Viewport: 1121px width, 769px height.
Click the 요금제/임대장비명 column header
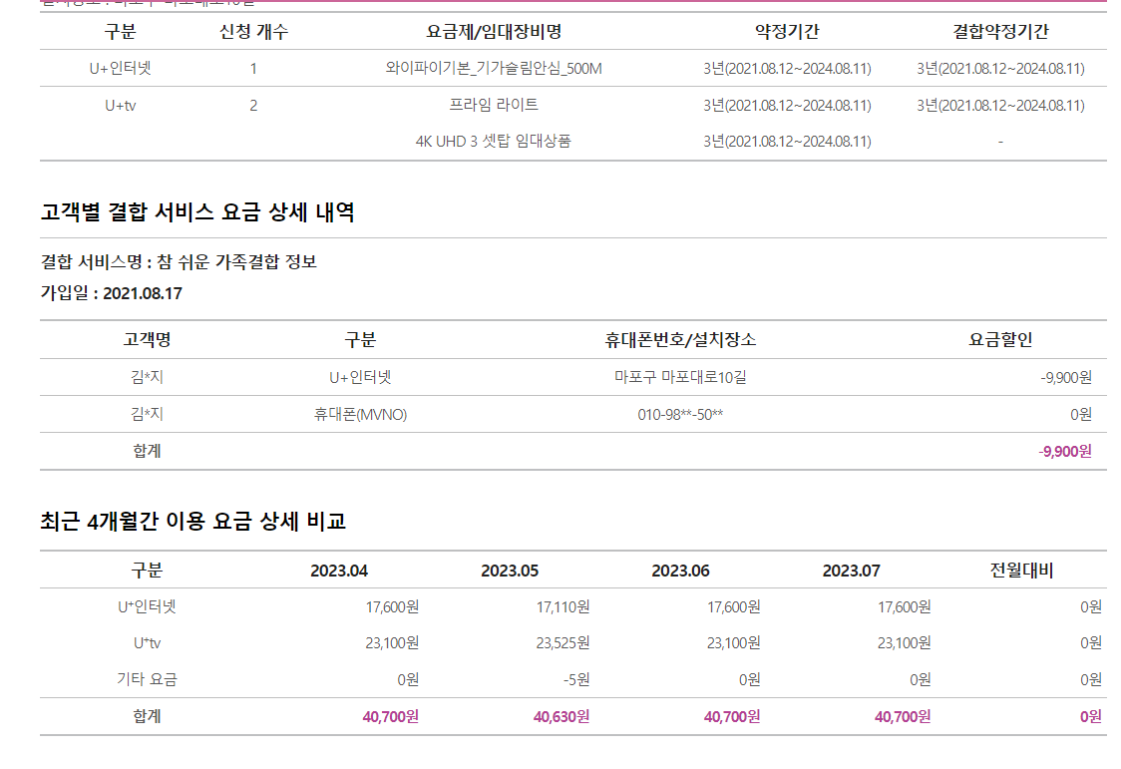coord(494,31)
